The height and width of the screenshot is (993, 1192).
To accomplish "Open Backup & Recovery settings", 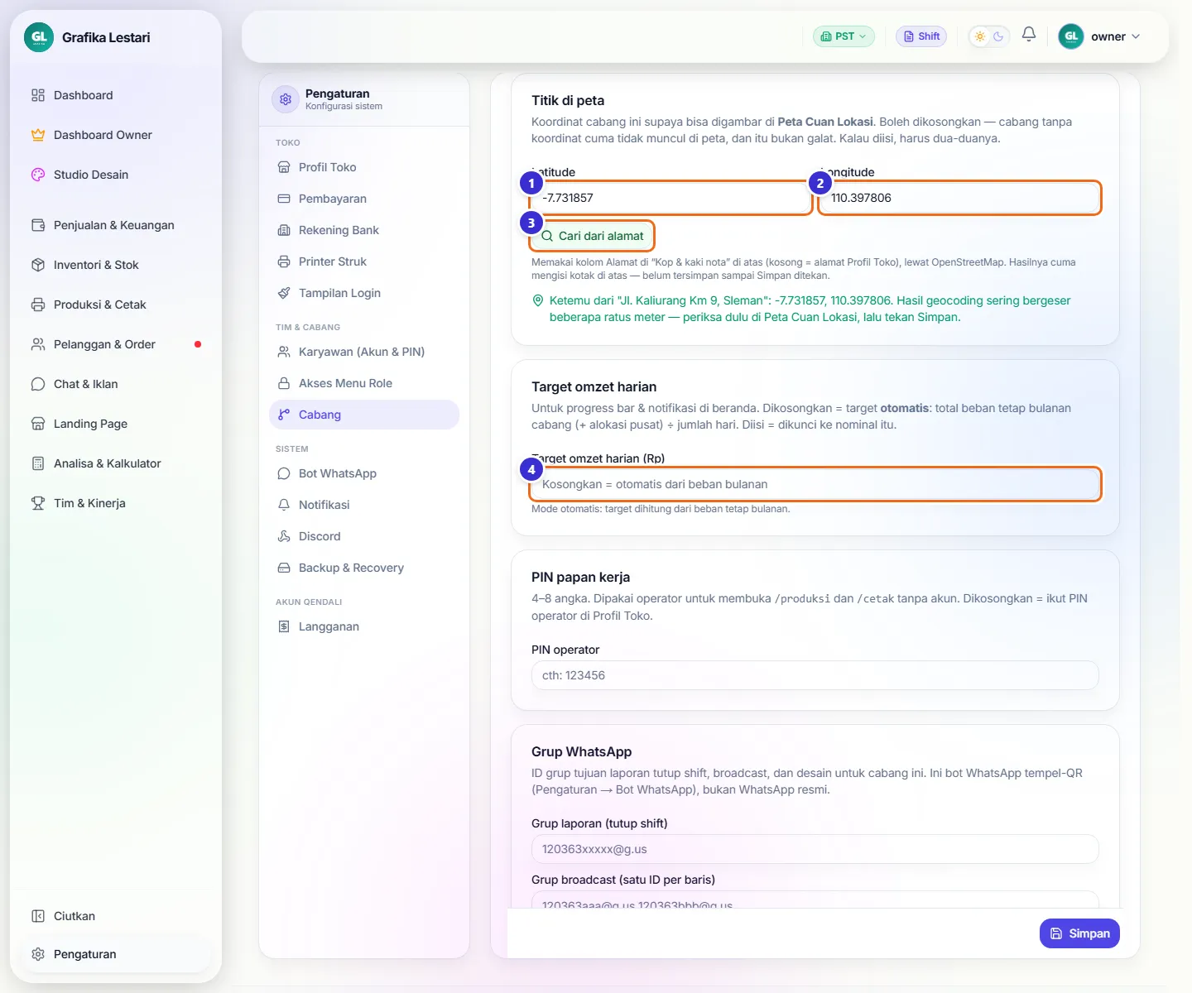I will (364, 568).
